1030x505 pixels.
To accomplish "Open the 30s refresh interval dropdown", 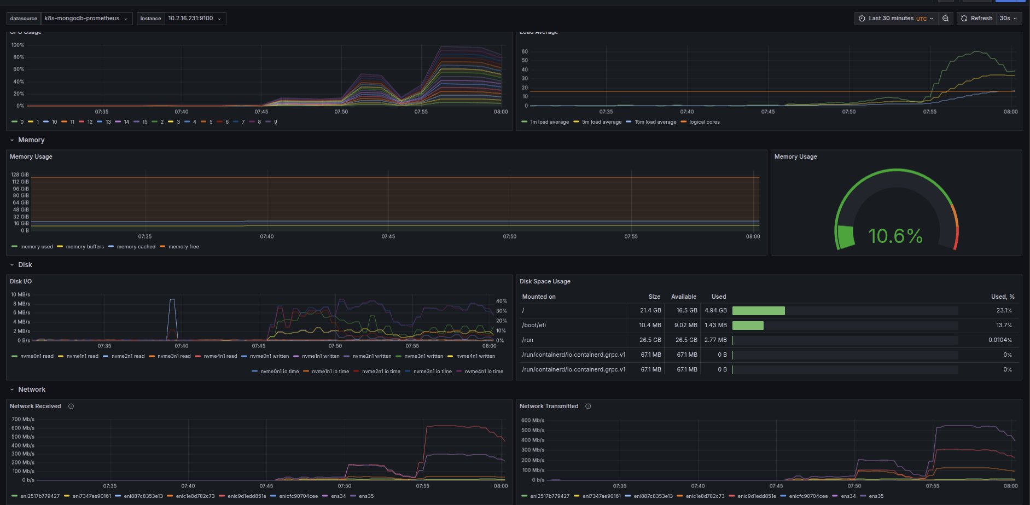I will 1008,19.
